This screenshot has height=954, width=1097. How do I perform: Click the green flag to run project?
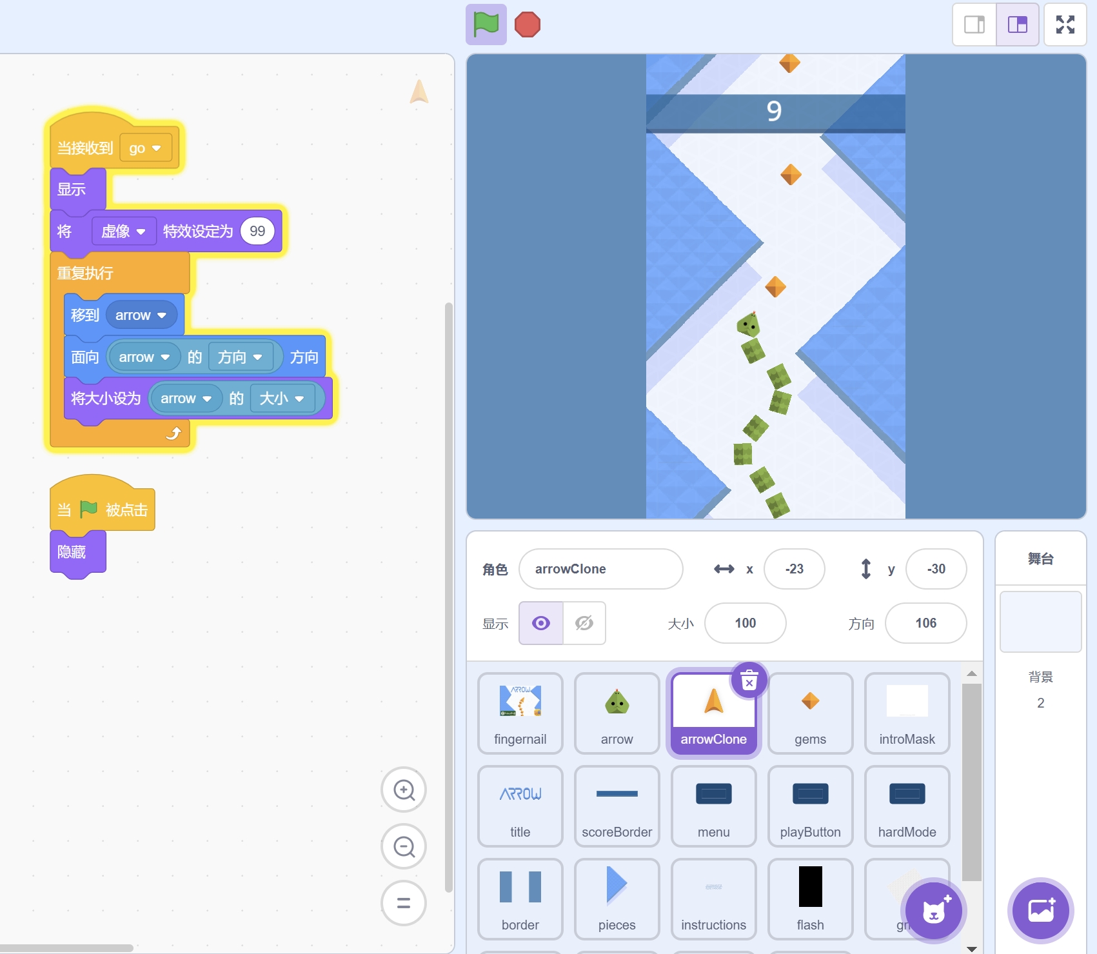(486, 25)
